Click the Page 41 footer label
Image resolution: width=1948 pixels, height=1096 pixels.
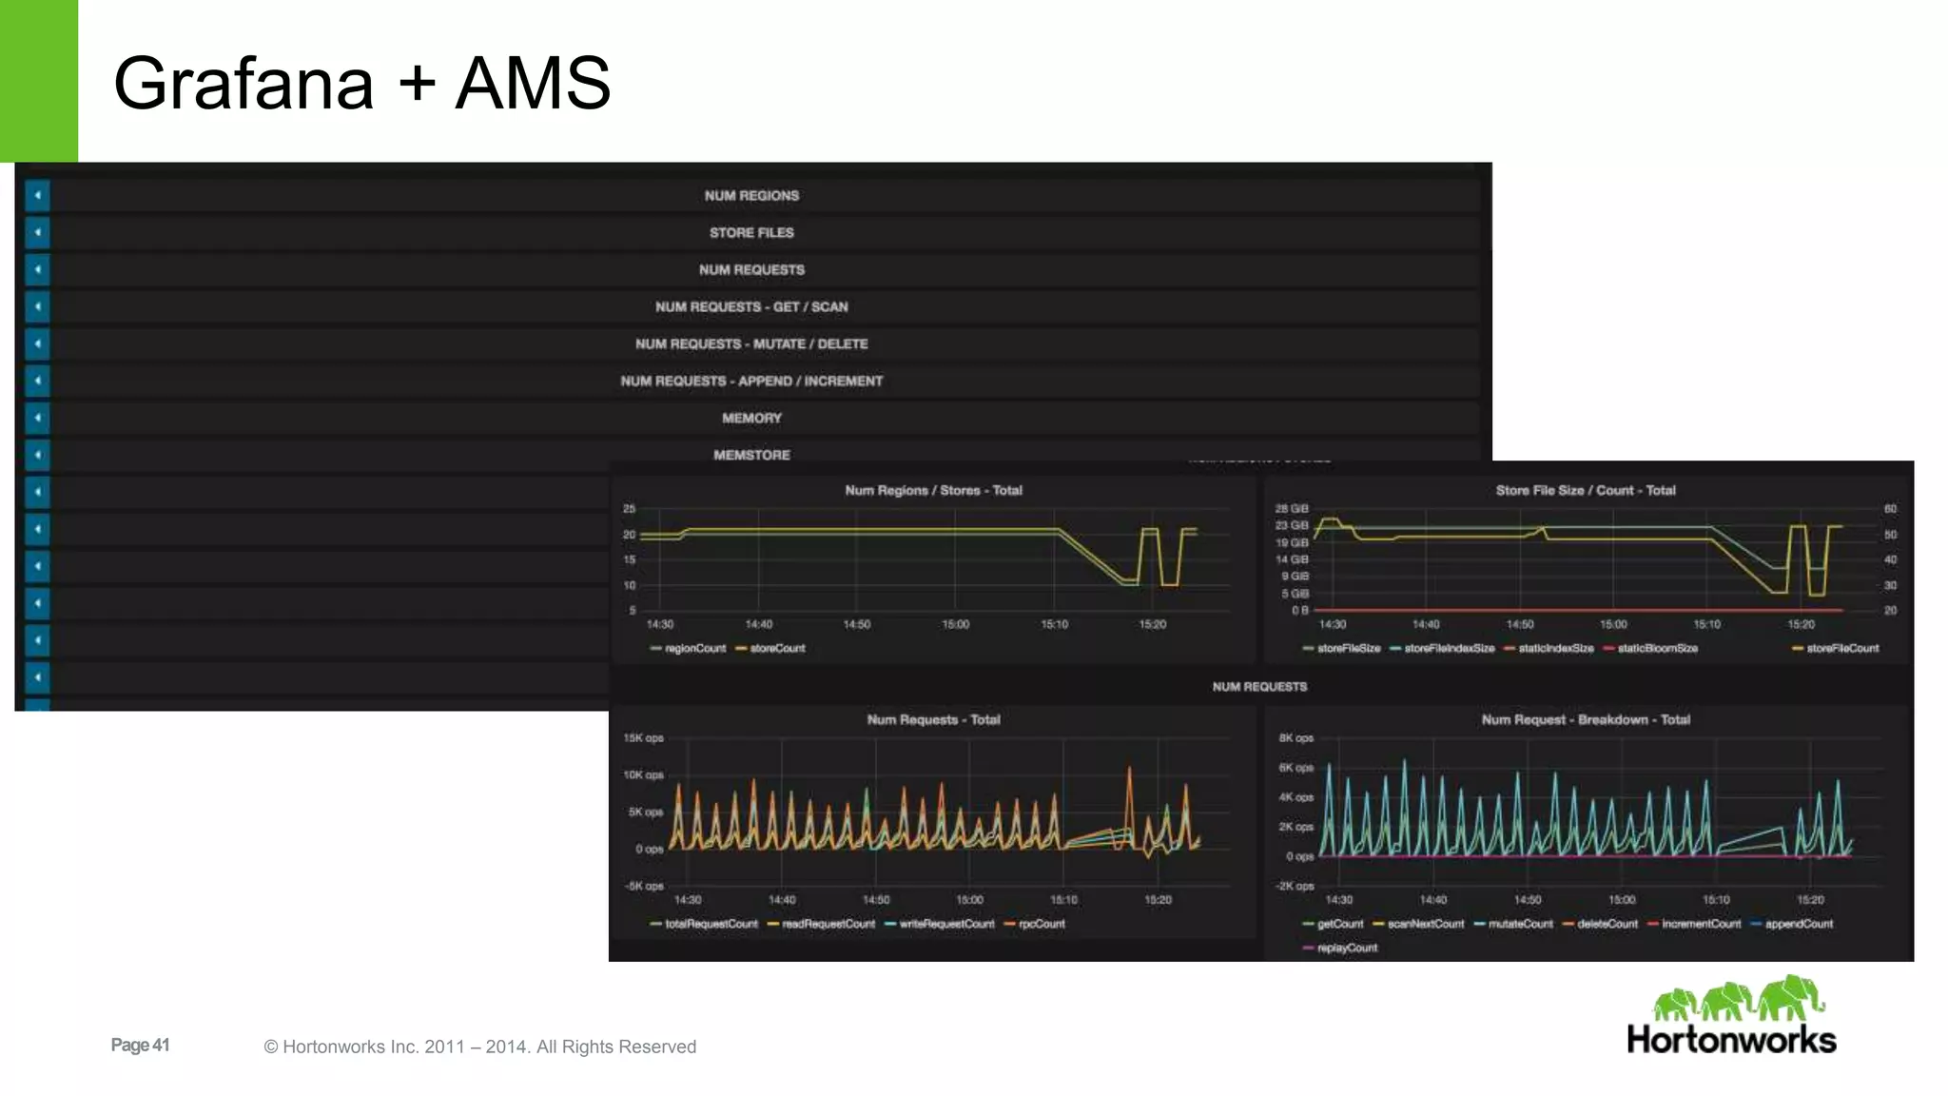(140, 1045)
